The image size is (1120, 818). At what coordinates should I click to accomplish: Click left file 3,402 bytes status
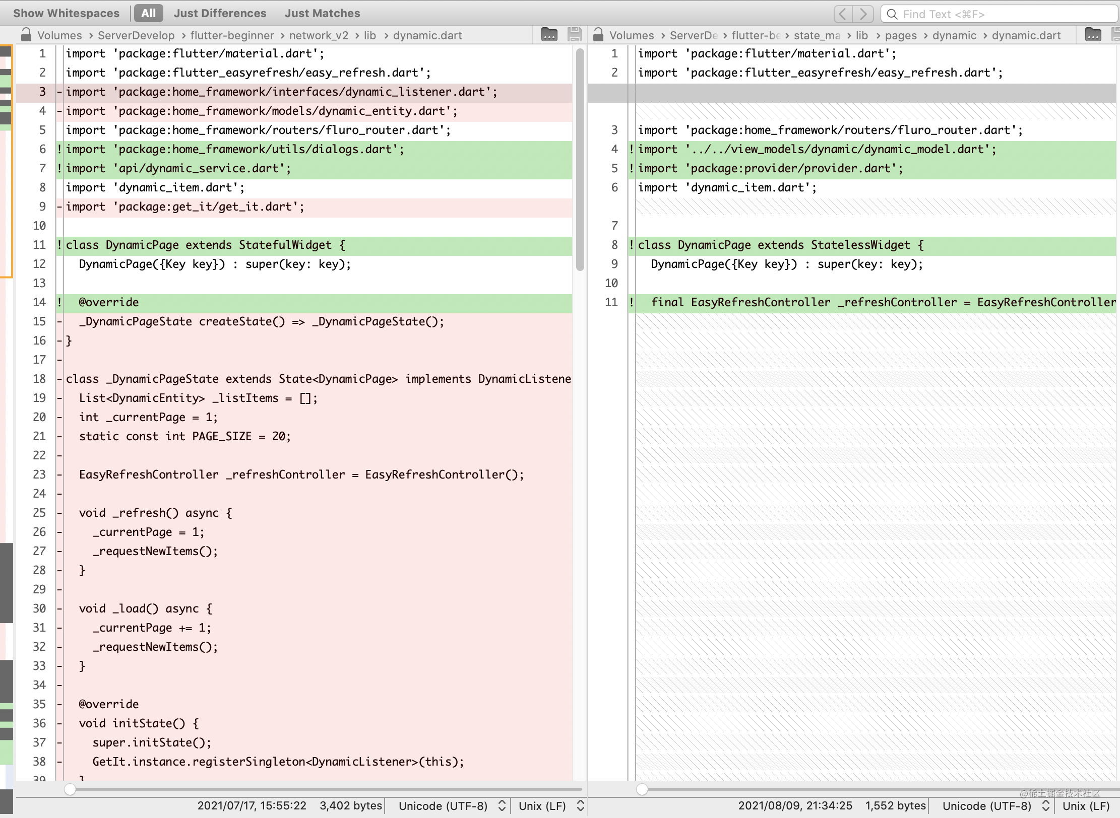[x=351, y=806]
